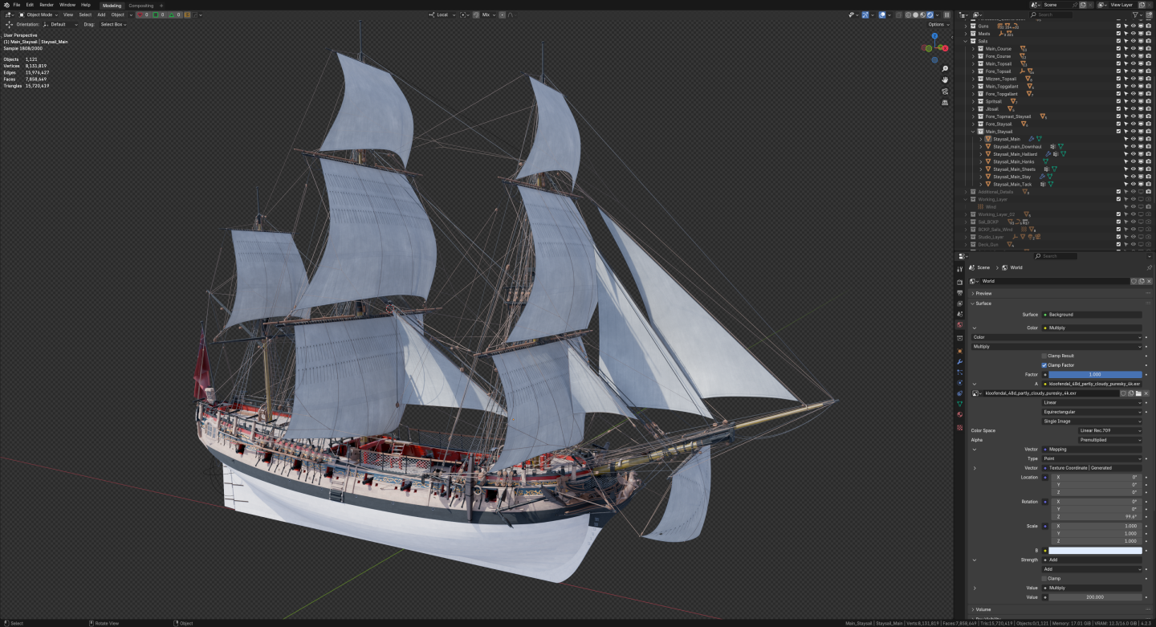
Task: Unlink the kloofendal image with X icon
Action: point(1146,393)
